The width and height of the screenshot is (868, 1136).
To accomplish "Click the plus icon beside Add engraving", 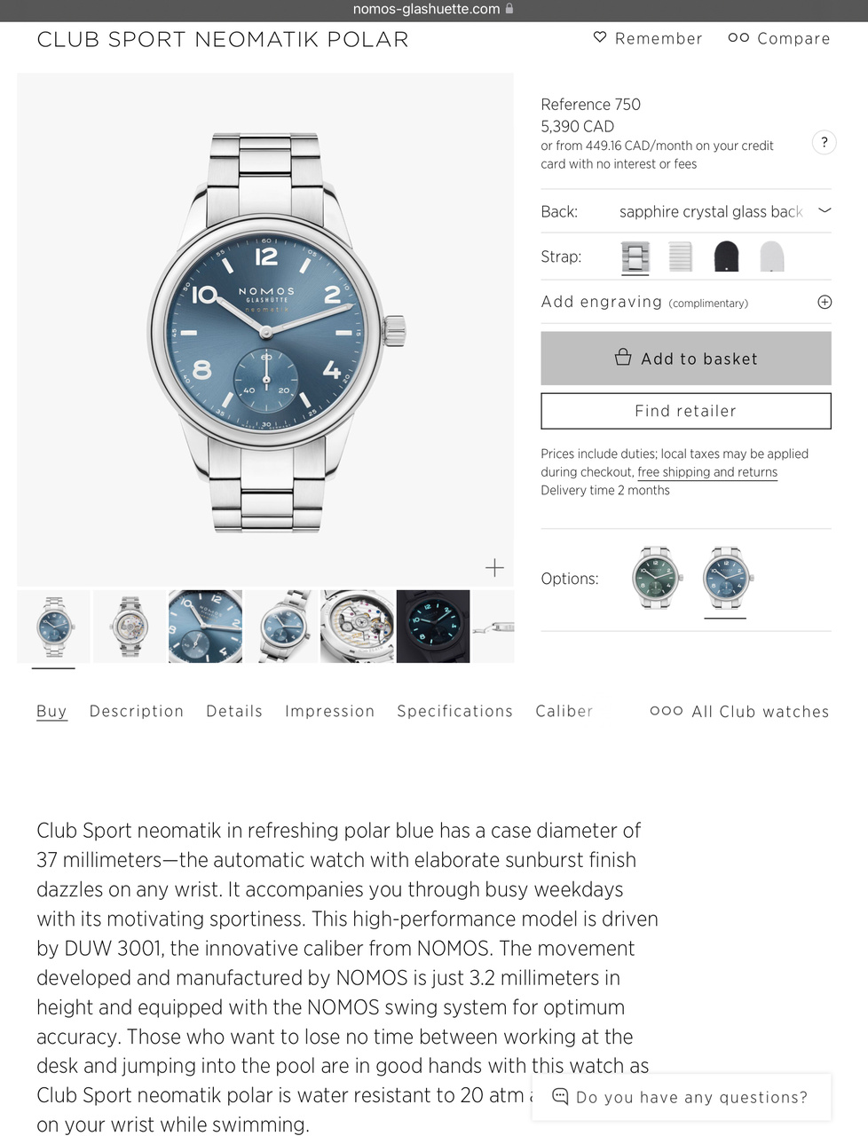I will 825,302.
